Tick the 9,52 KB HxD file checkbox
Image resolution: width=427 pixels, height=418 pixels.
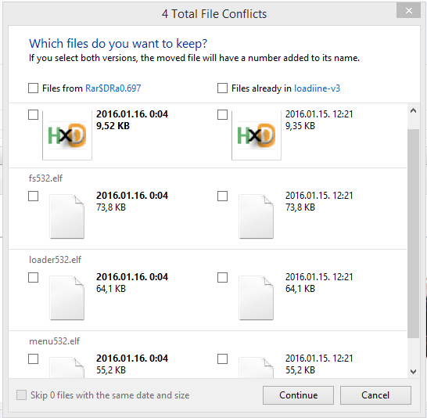(33, 115)
